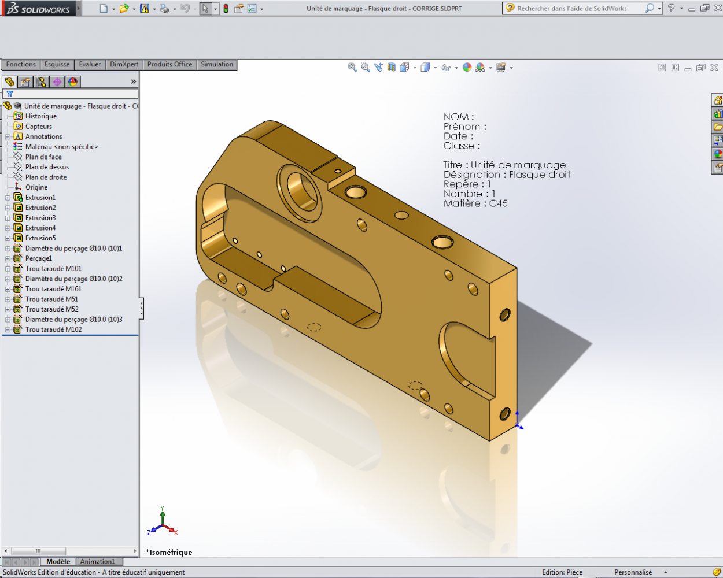723x578 pixels.
Task: Open the ConfigurationManager panel tab
Action: tap(41, 82)
